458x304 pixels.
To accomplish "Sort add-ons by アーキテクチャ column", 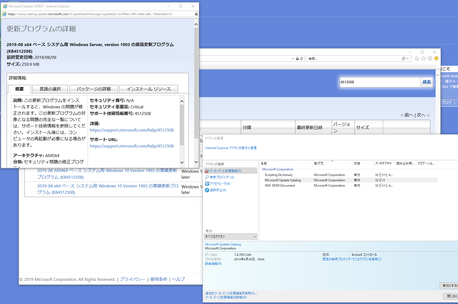I will click(384, 163).
